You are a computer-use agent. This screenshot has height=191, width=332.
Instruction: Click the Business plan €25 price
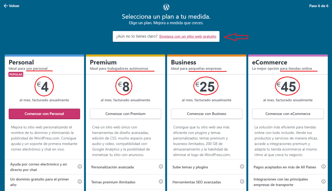pyautogui.click(x=207, y=86)
